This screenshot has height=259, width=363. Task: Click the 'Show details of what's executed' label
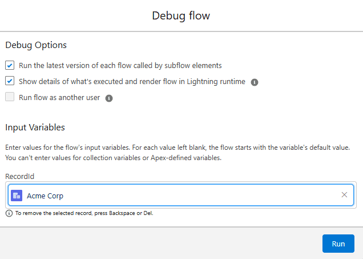[x=132, y=81]
